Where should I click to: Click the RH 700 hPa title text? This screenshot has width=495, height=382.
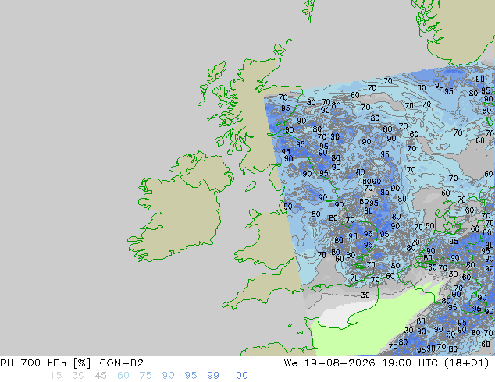[34, 363]
